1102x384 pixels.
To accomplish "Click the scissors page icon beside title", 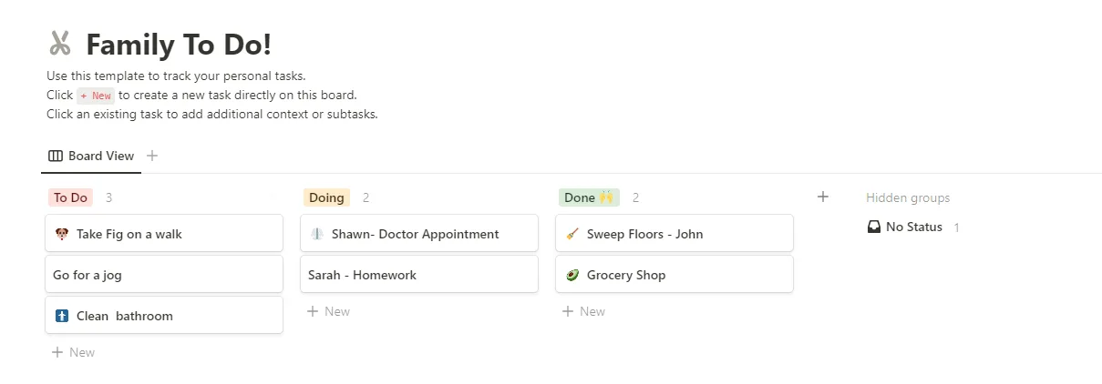I will 60,44.
